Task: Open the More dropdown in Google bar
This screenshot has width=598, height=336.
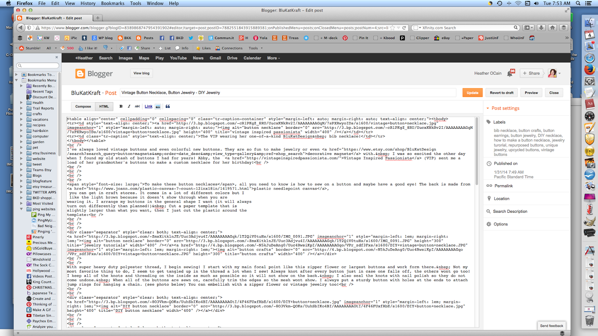Action: [x=274, y=58]
